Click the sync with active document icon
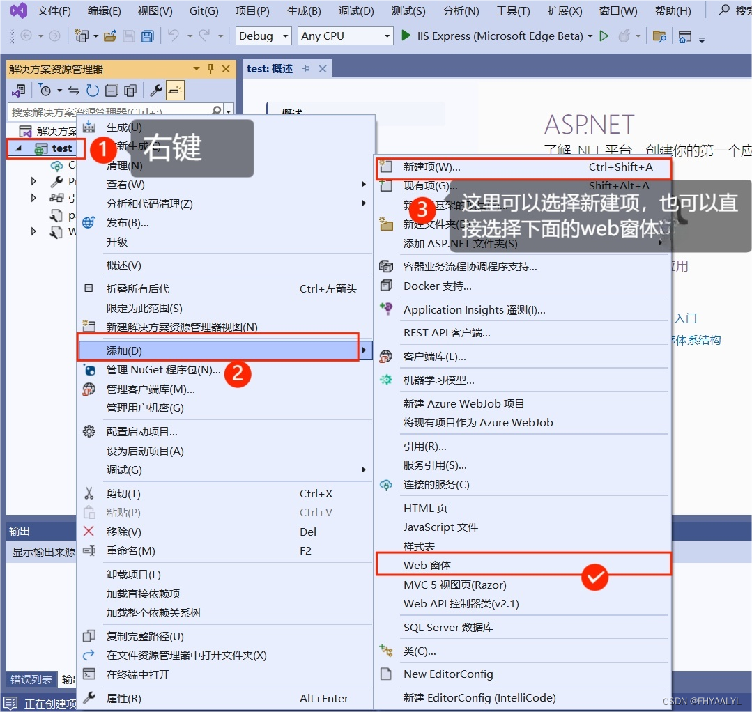The width and height of the screenshot is (752, 712). (73, 90)
